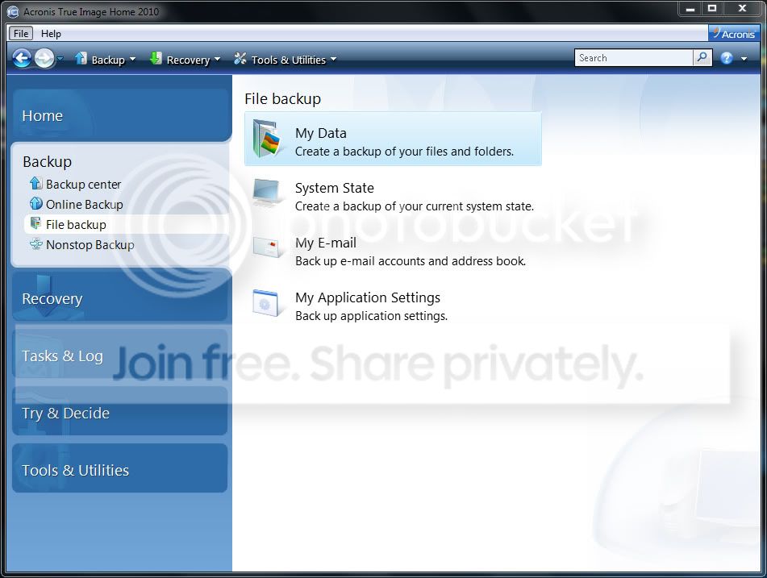Click the Backup toolbar icon
The height and width of the screenshot is (578, 767).
(81, 59)
